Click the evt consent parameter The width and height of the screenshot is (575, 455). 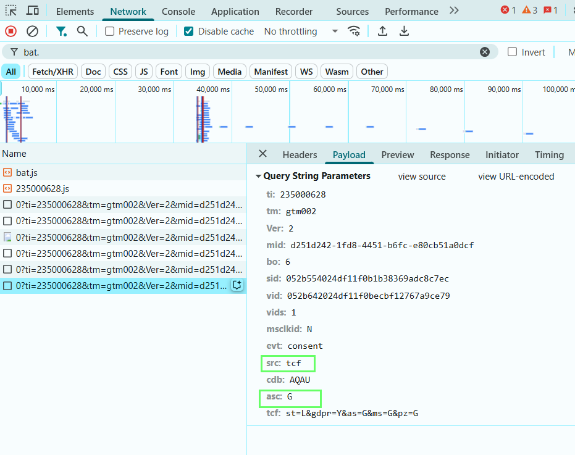click(x=295, y=346)
